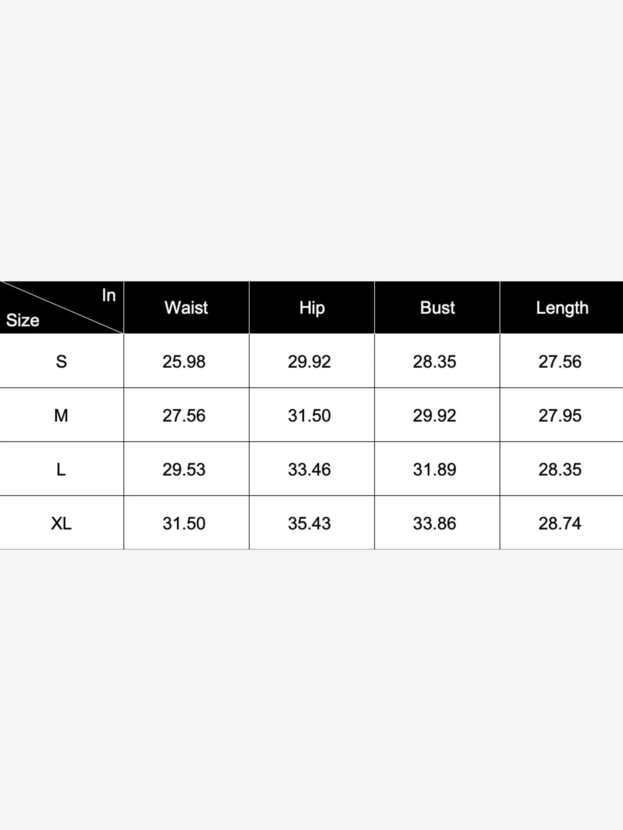Click the Hip column header
Screen dimensions: 623x830
tap(312, 308)
